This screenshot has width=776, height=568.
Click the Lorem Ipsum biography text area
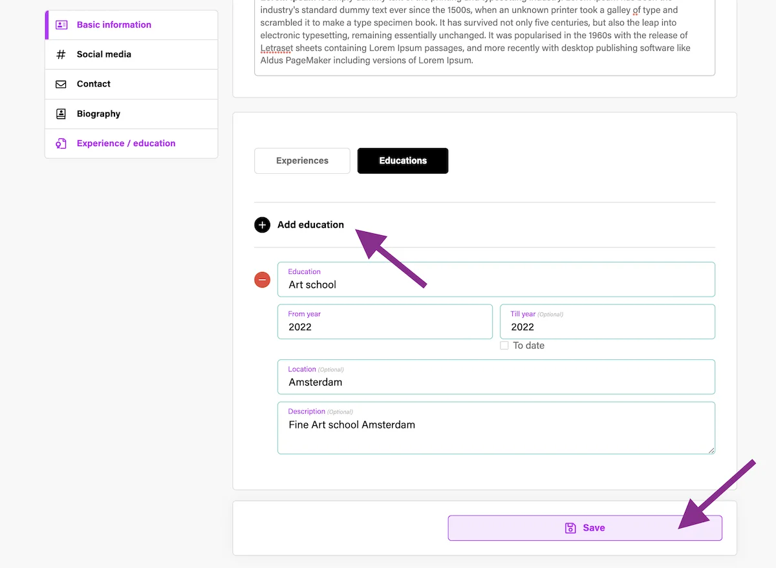[484, 37]
